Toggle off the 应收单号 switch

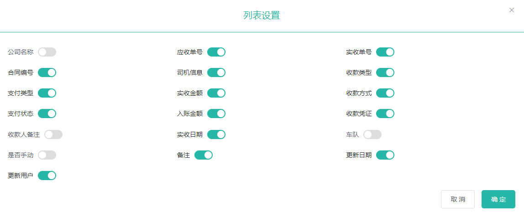pos(216,52)
